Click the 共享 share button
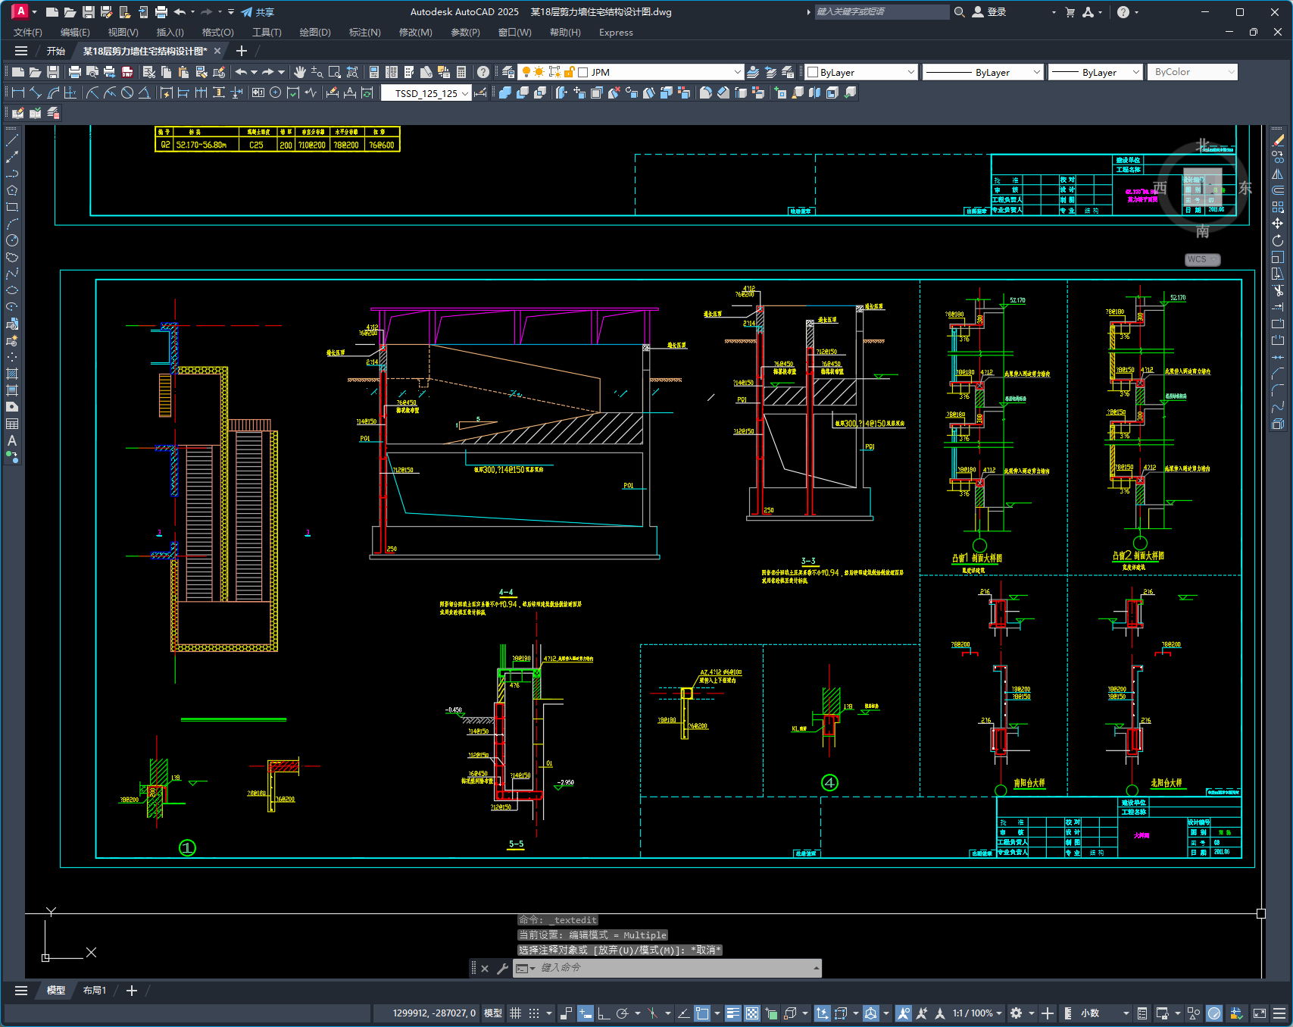 258,12
